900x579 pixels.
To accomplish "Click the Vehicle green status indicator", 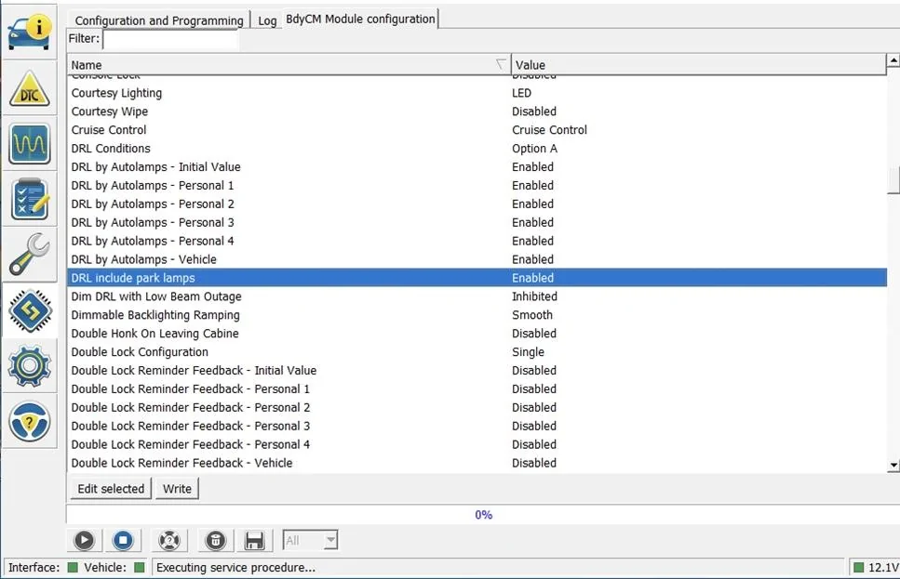I will pyautogui.click(x=139, y=568).
